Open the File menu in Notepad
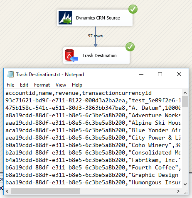 [10, 85]
